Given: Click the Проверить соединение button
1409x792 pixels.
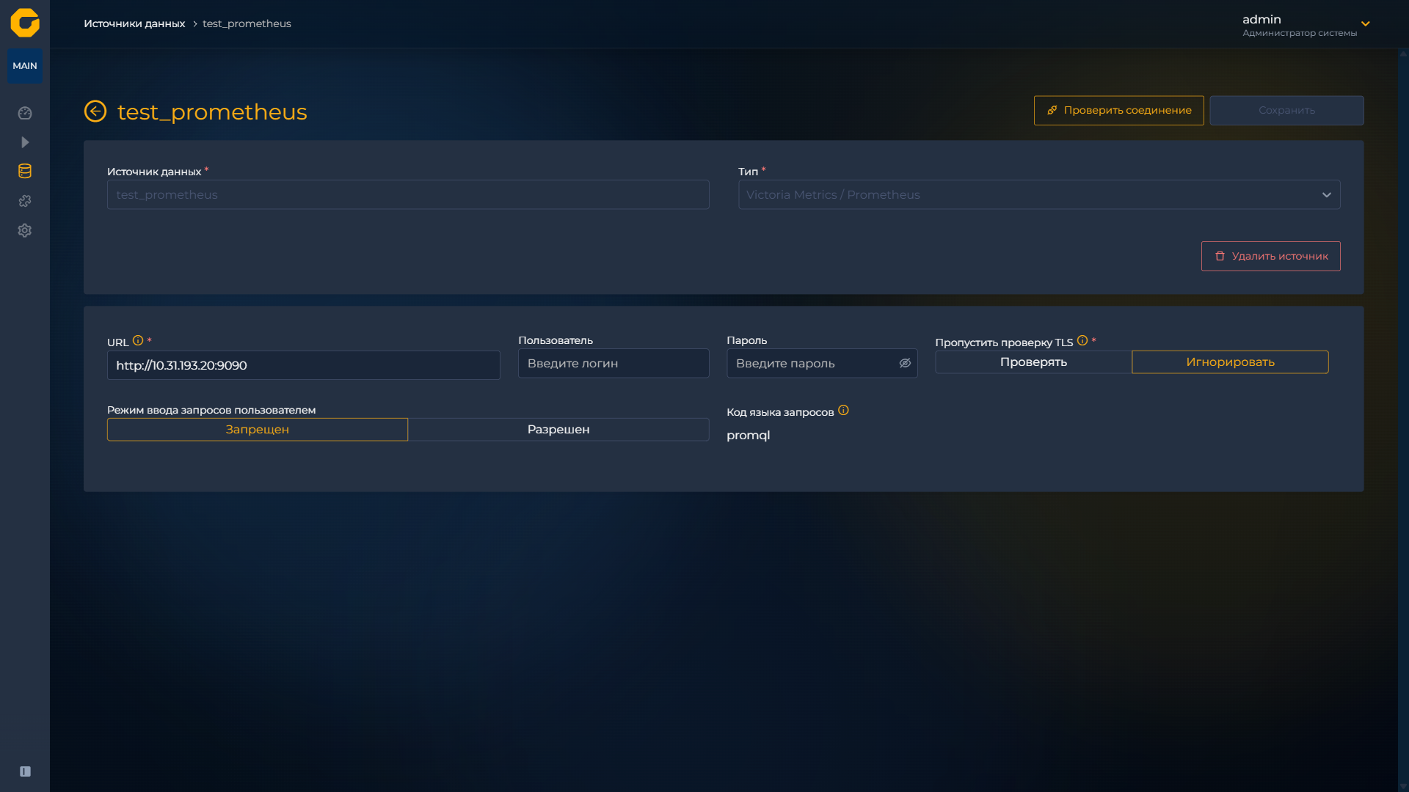Looking at the screenshot, I should (x=1118, y=111).
